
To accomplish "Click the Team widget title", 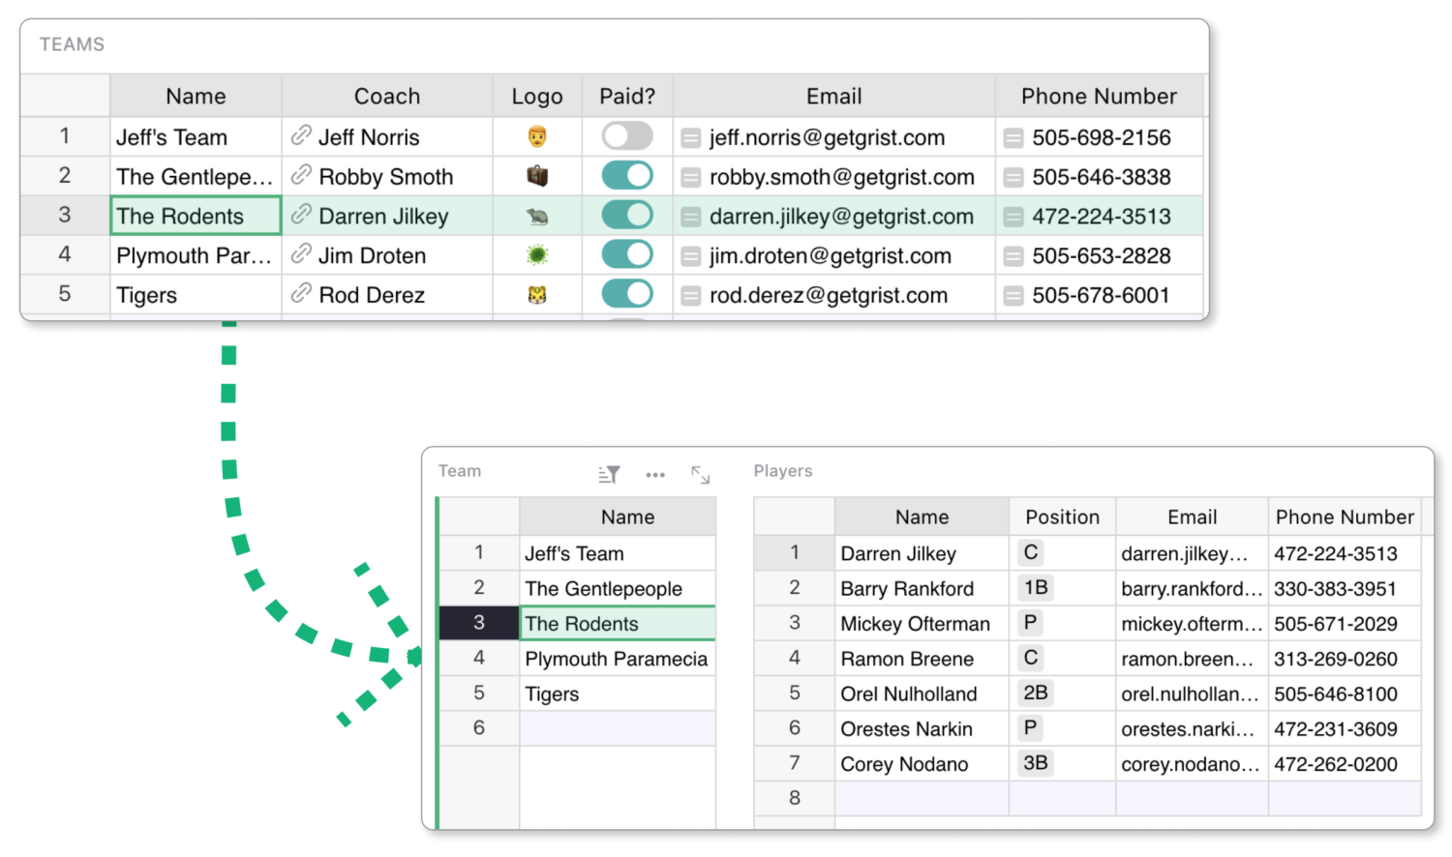I will [460, 471].
